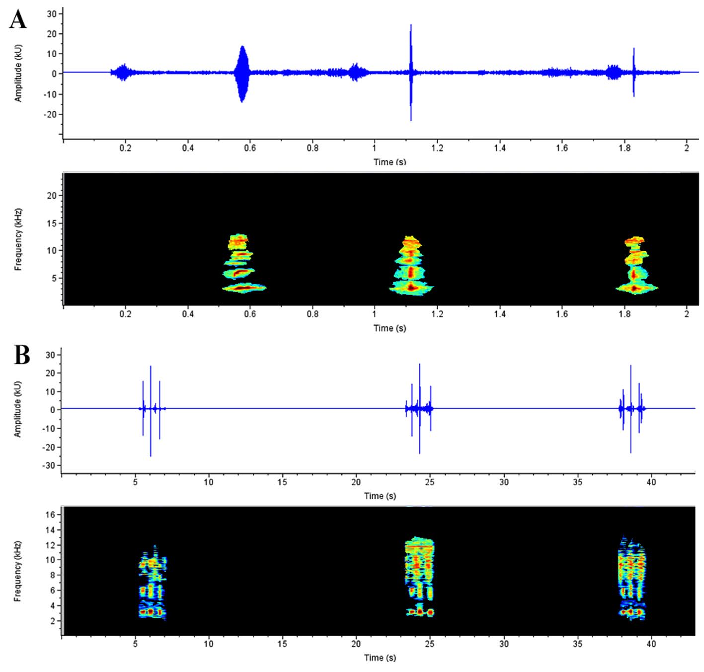This screenshot has height=672, width=704.
Task: Select "Amplitude (kU)" axis label in panel A
Action: 18,73
